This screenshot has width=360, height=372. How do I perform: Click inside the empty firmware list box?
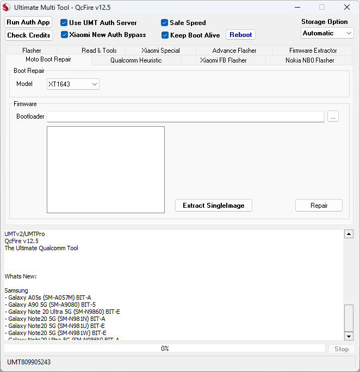tap(106, 170)
